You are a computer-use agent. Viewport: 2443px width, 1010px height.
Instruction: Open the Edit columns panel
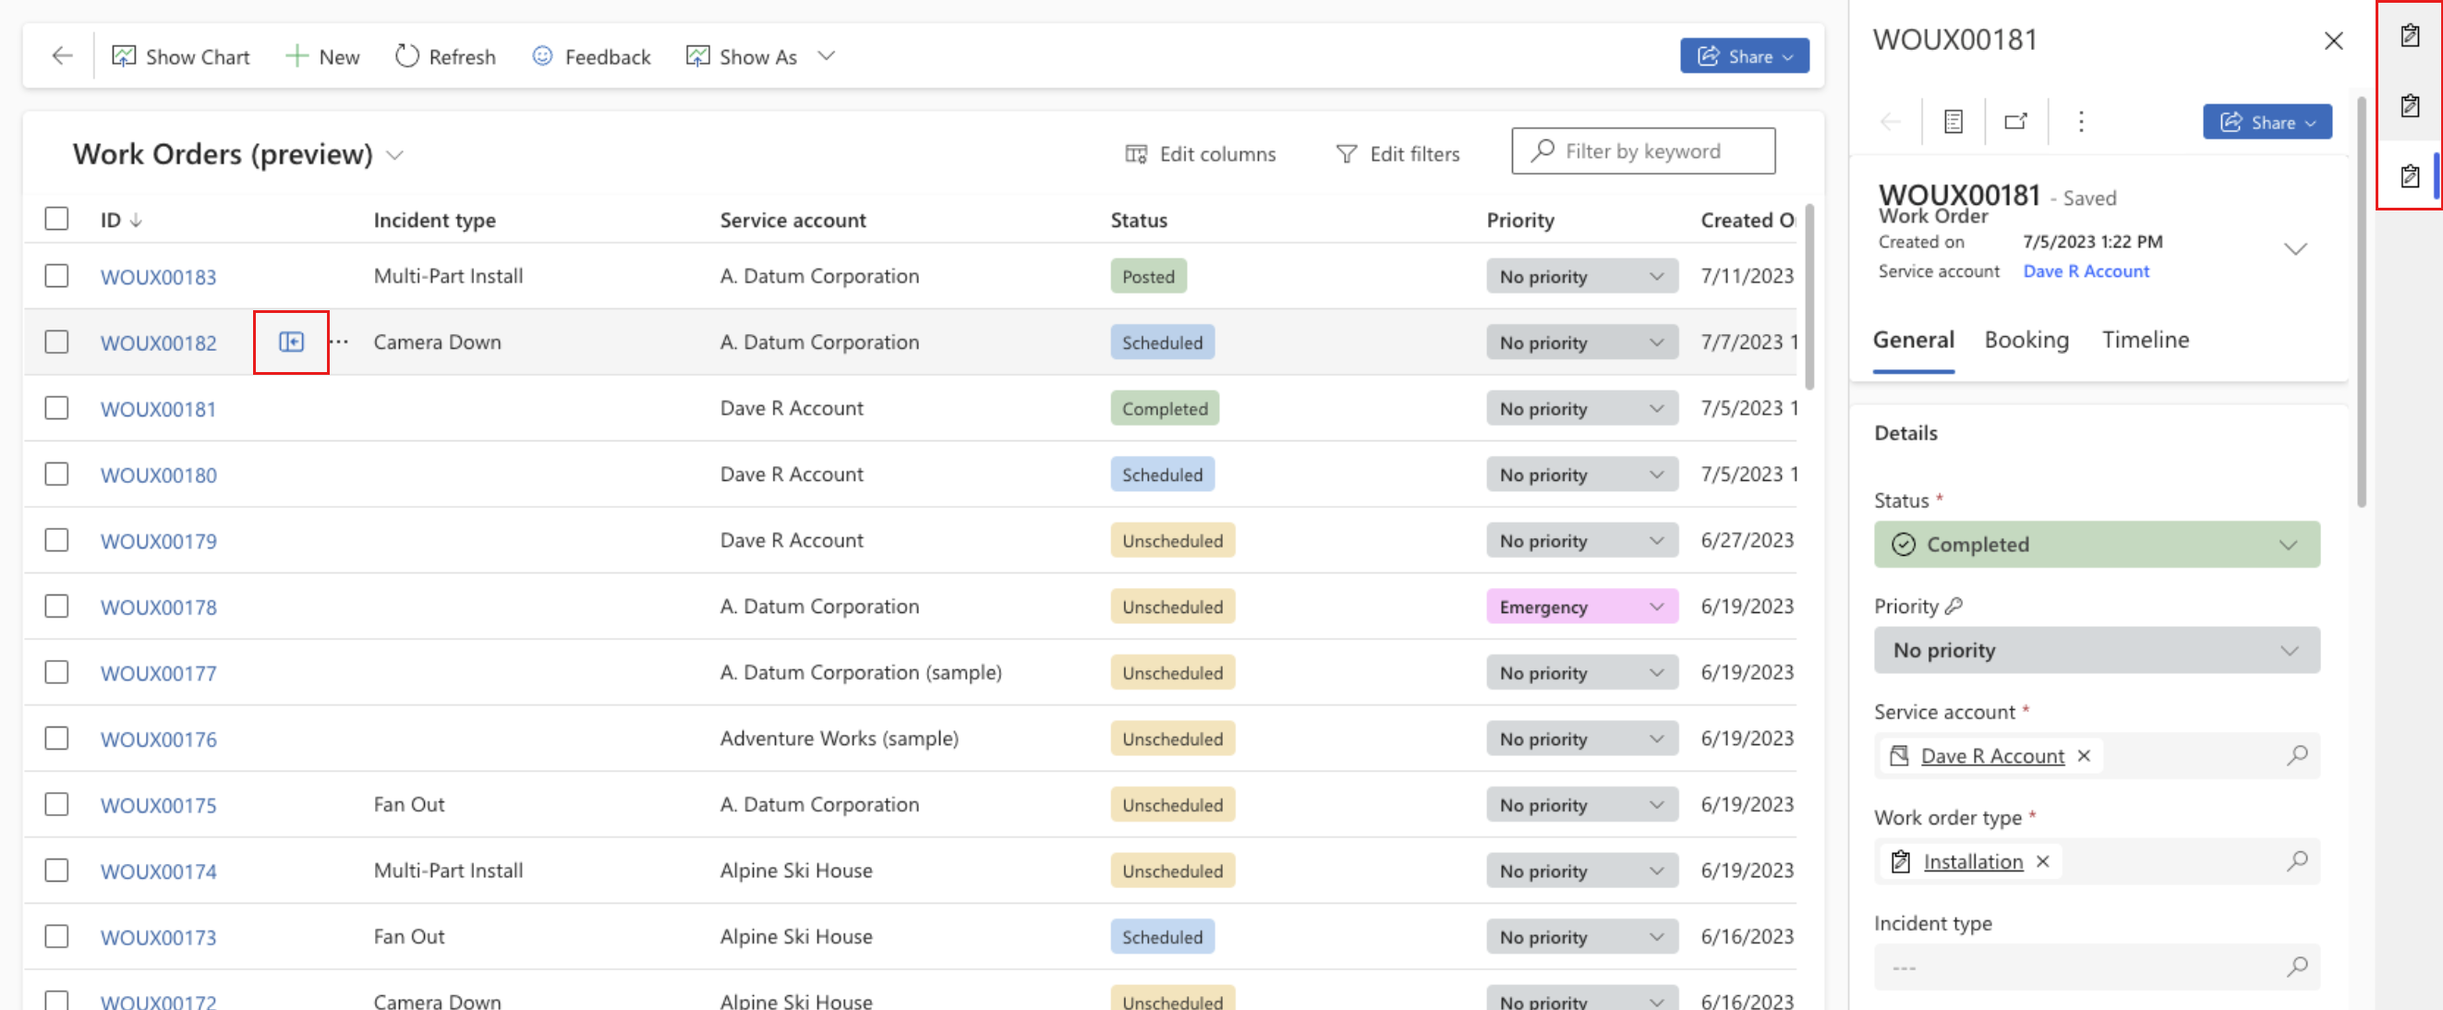pyautogui.click(x=1200, y=152)
